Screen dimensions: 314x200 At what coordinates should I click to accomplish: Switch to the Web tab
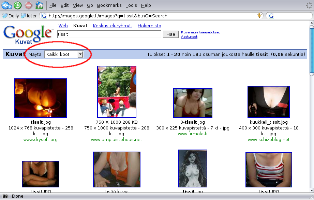[63, 26]
